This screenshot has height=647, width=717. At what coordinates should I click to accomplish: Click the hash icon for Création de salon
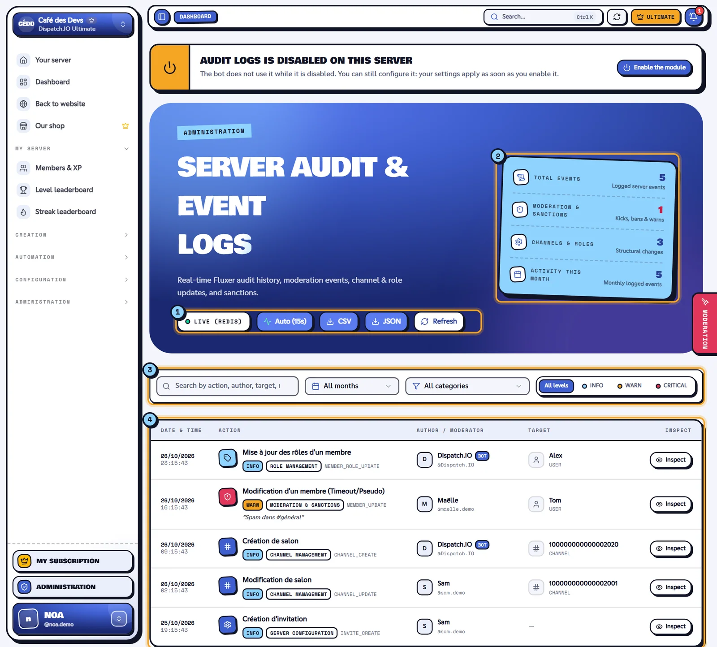coord(228,547)
